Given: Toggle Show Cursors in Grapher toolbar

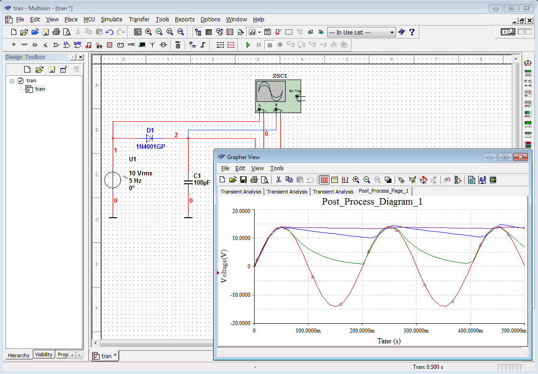Looking at the screenshot, I should pos(345,180).
